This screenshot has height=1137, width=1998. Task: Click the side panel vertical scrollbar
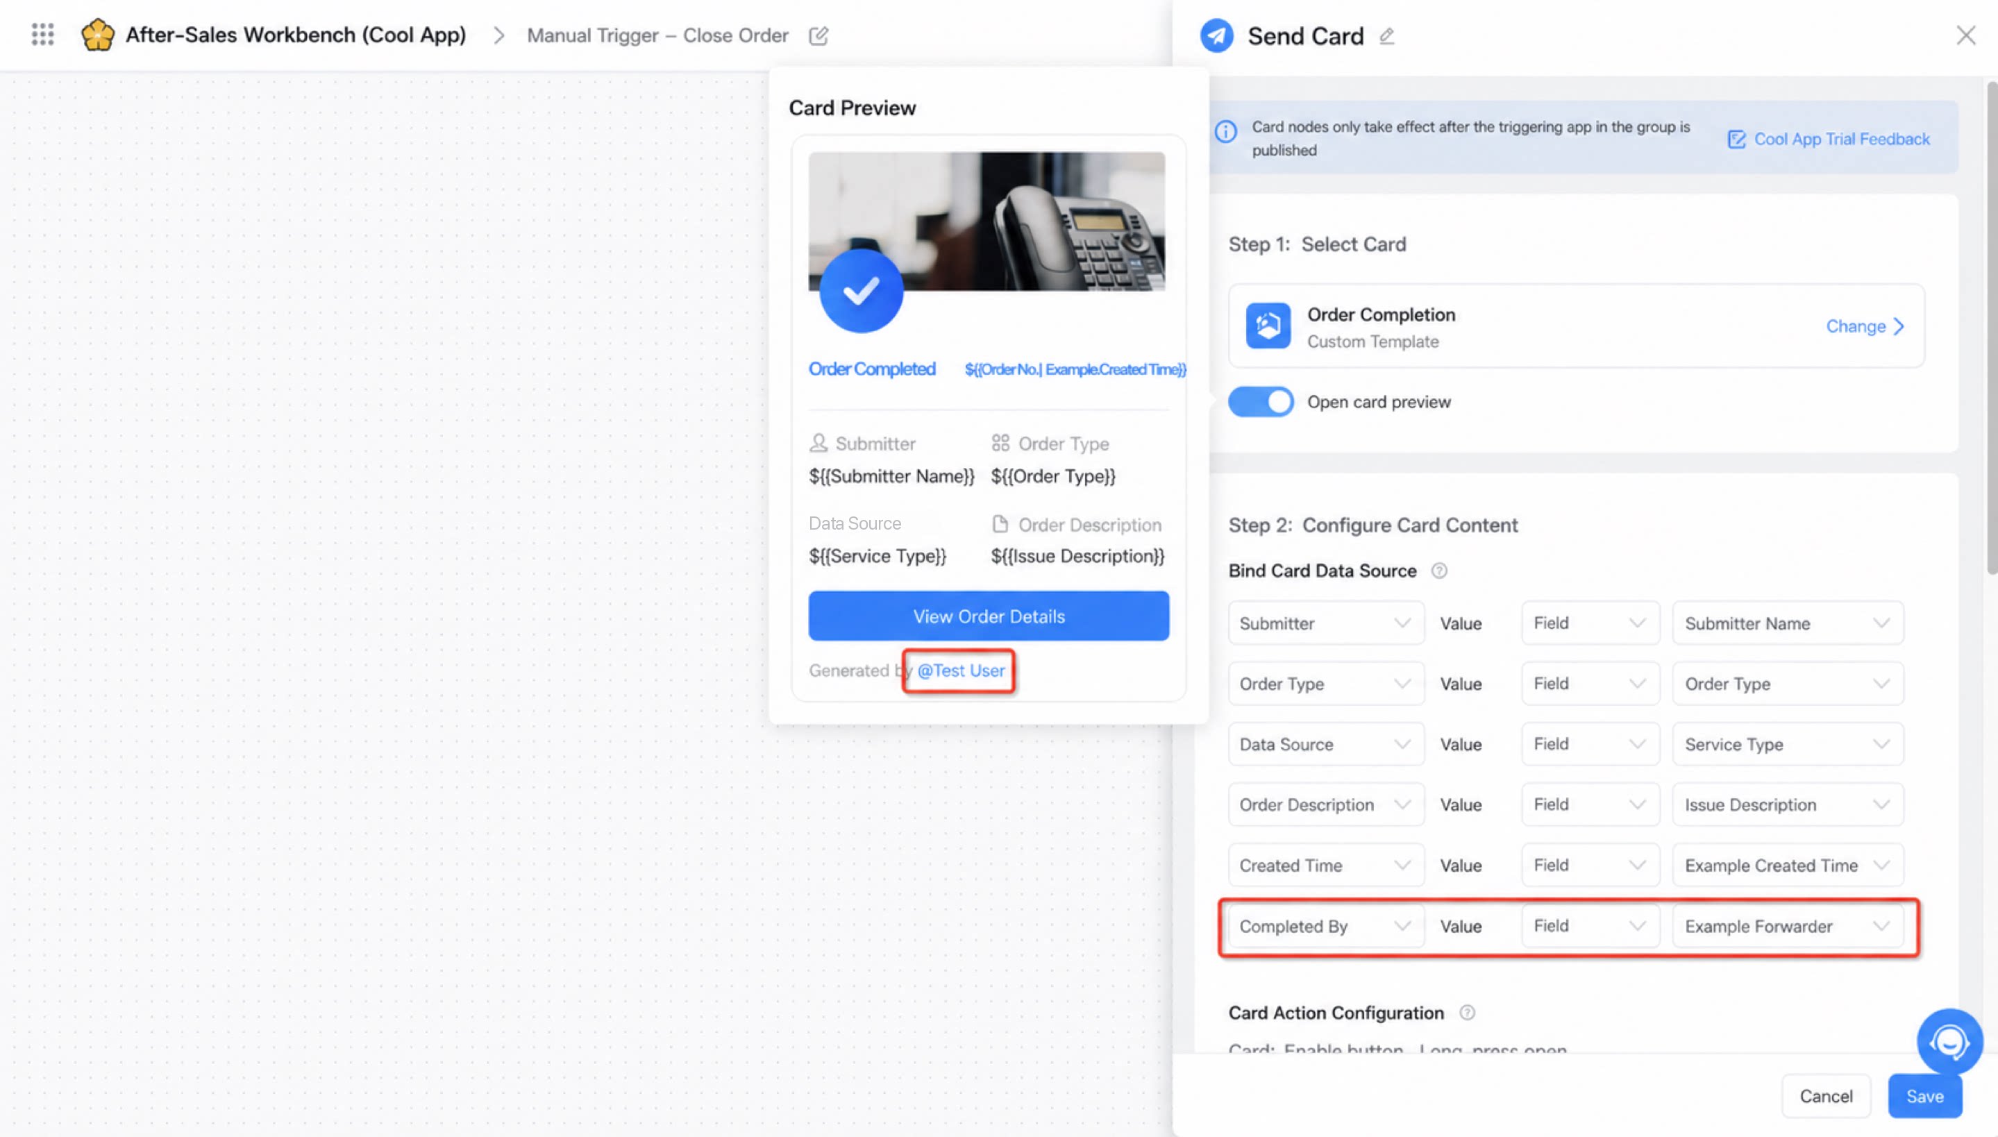(1992, 328)
